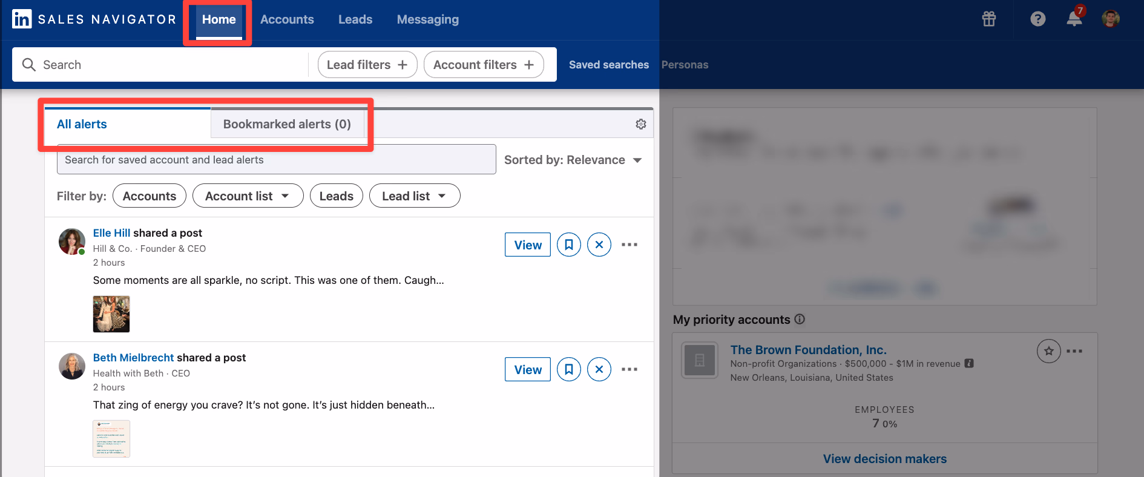Screen dimensions: 1144x477
Task: Click Beth Mielbrecht's post preview text
Action: tap(263, 405)
